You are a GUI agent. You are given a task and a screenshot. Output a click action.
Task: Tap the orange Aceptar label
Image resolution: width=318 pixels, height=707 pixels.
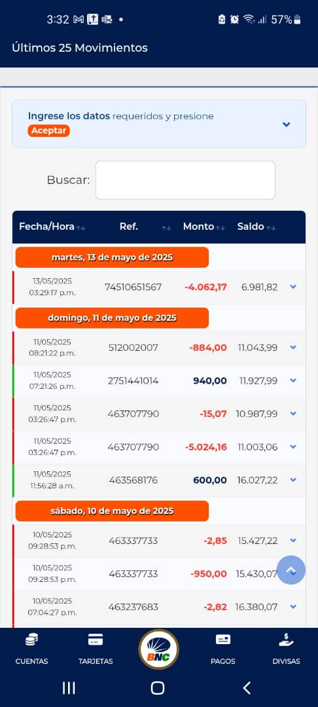coord(48,131)
